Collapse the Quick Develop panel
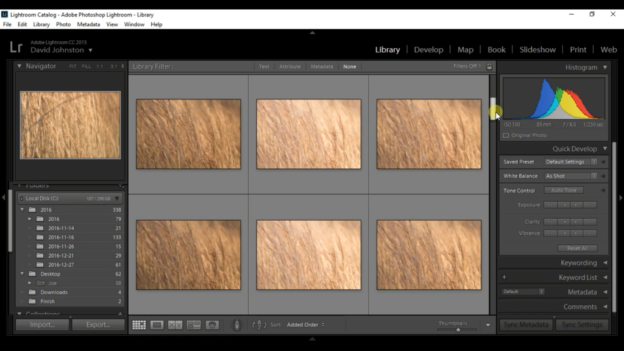Viewport: 624px width, 351px height. [x=605, y=149]
